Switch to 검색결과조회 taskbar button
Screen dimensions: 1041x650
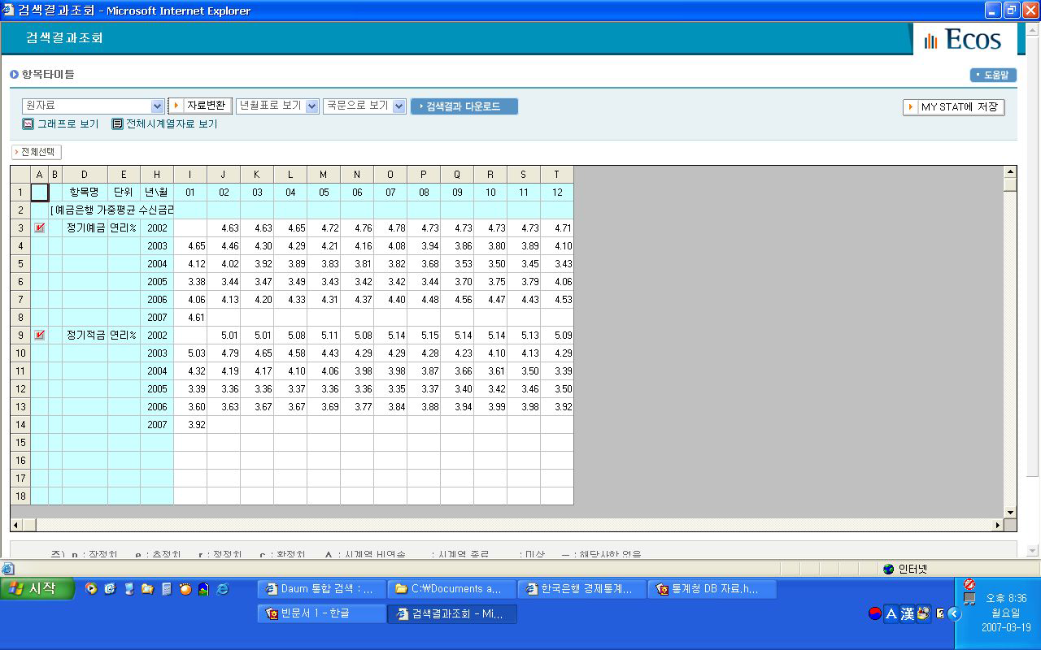451,613
